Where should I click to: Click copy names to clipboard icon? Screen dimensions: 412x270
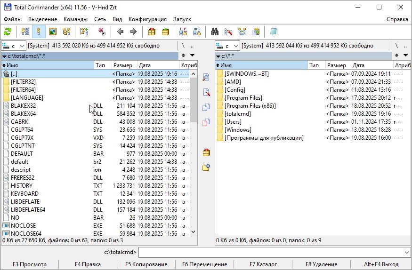click(256, 32)
